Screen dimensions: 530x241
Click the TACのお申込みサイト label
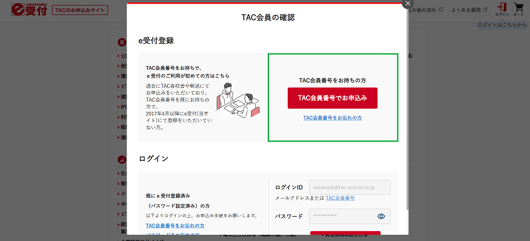80,10
